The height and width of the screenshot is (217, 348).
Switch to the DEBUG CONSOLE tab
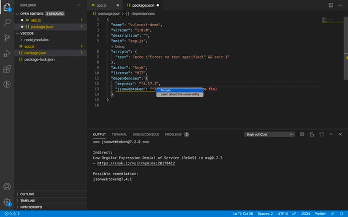(146, 134)
